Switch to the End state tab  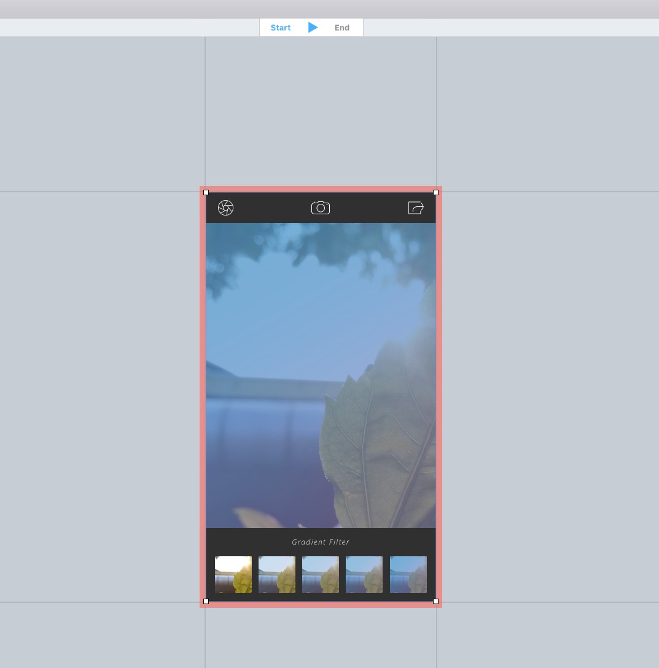[342, 28]
